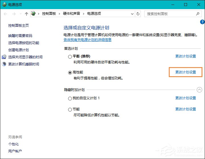The image size is (205, 159).
Task: Click 更改计划设置 for 我的自定义计划 1
Action: 186,98
